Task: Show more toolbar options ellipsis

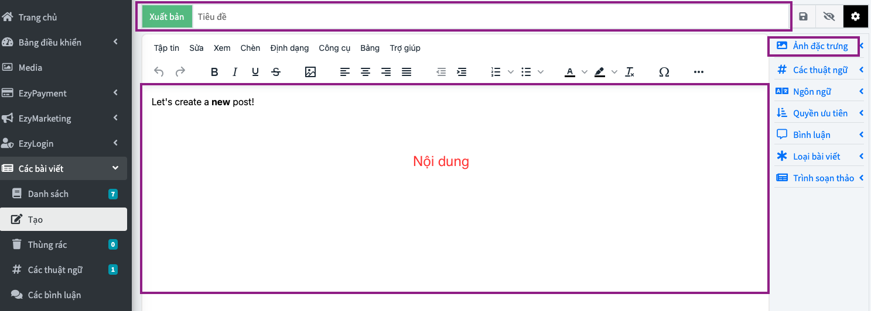Action: point(698,72)
